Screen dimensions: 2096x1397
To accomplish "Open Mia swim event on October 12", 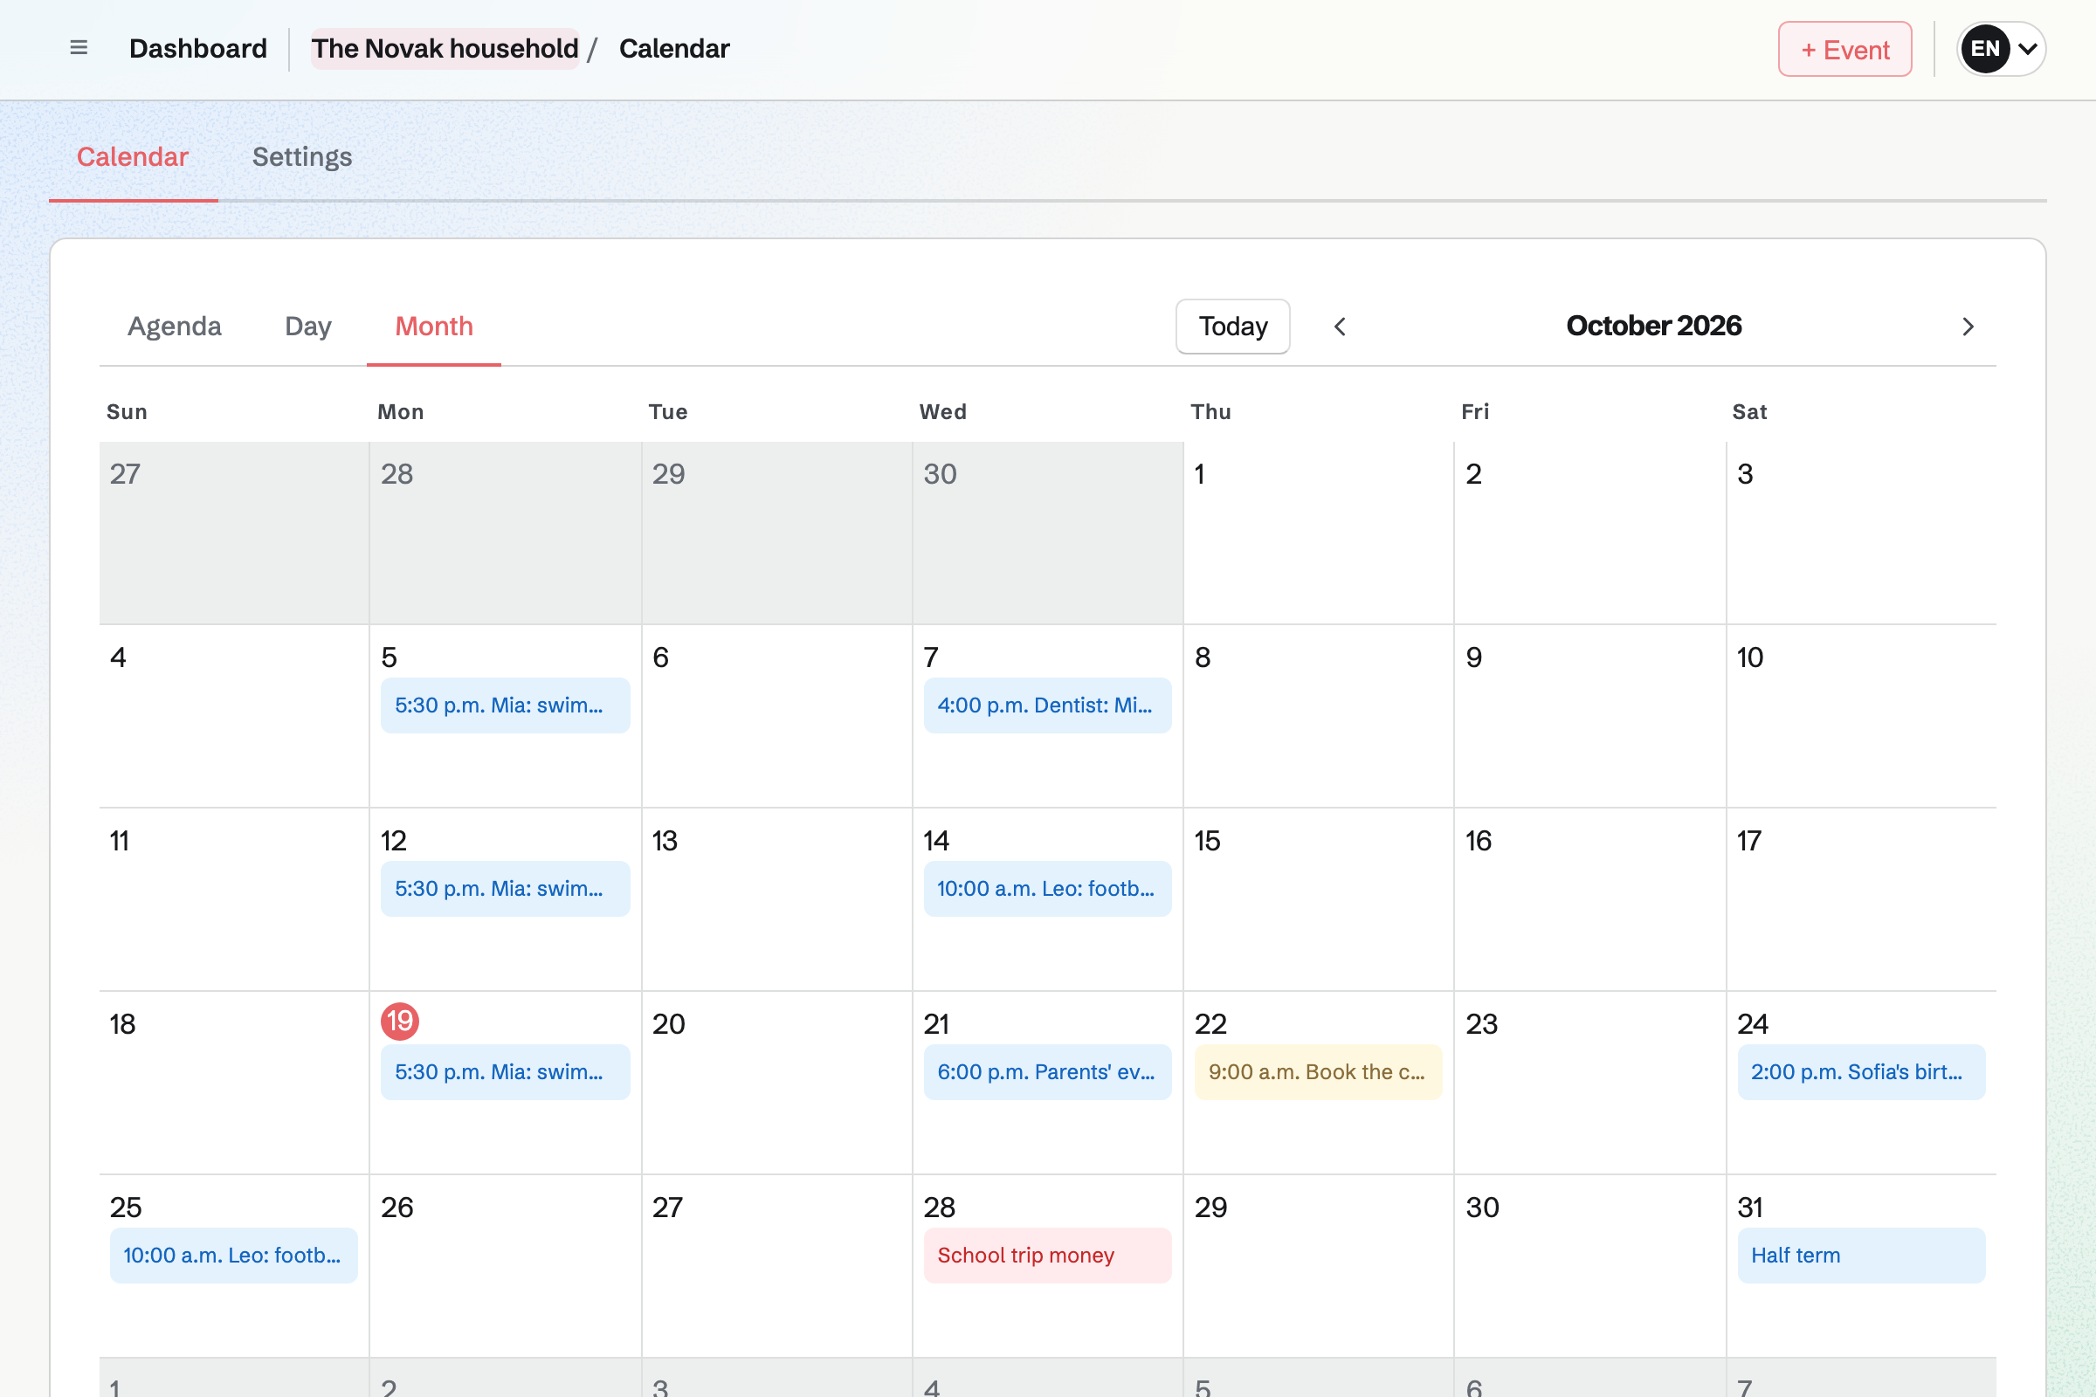I will 506,888.
